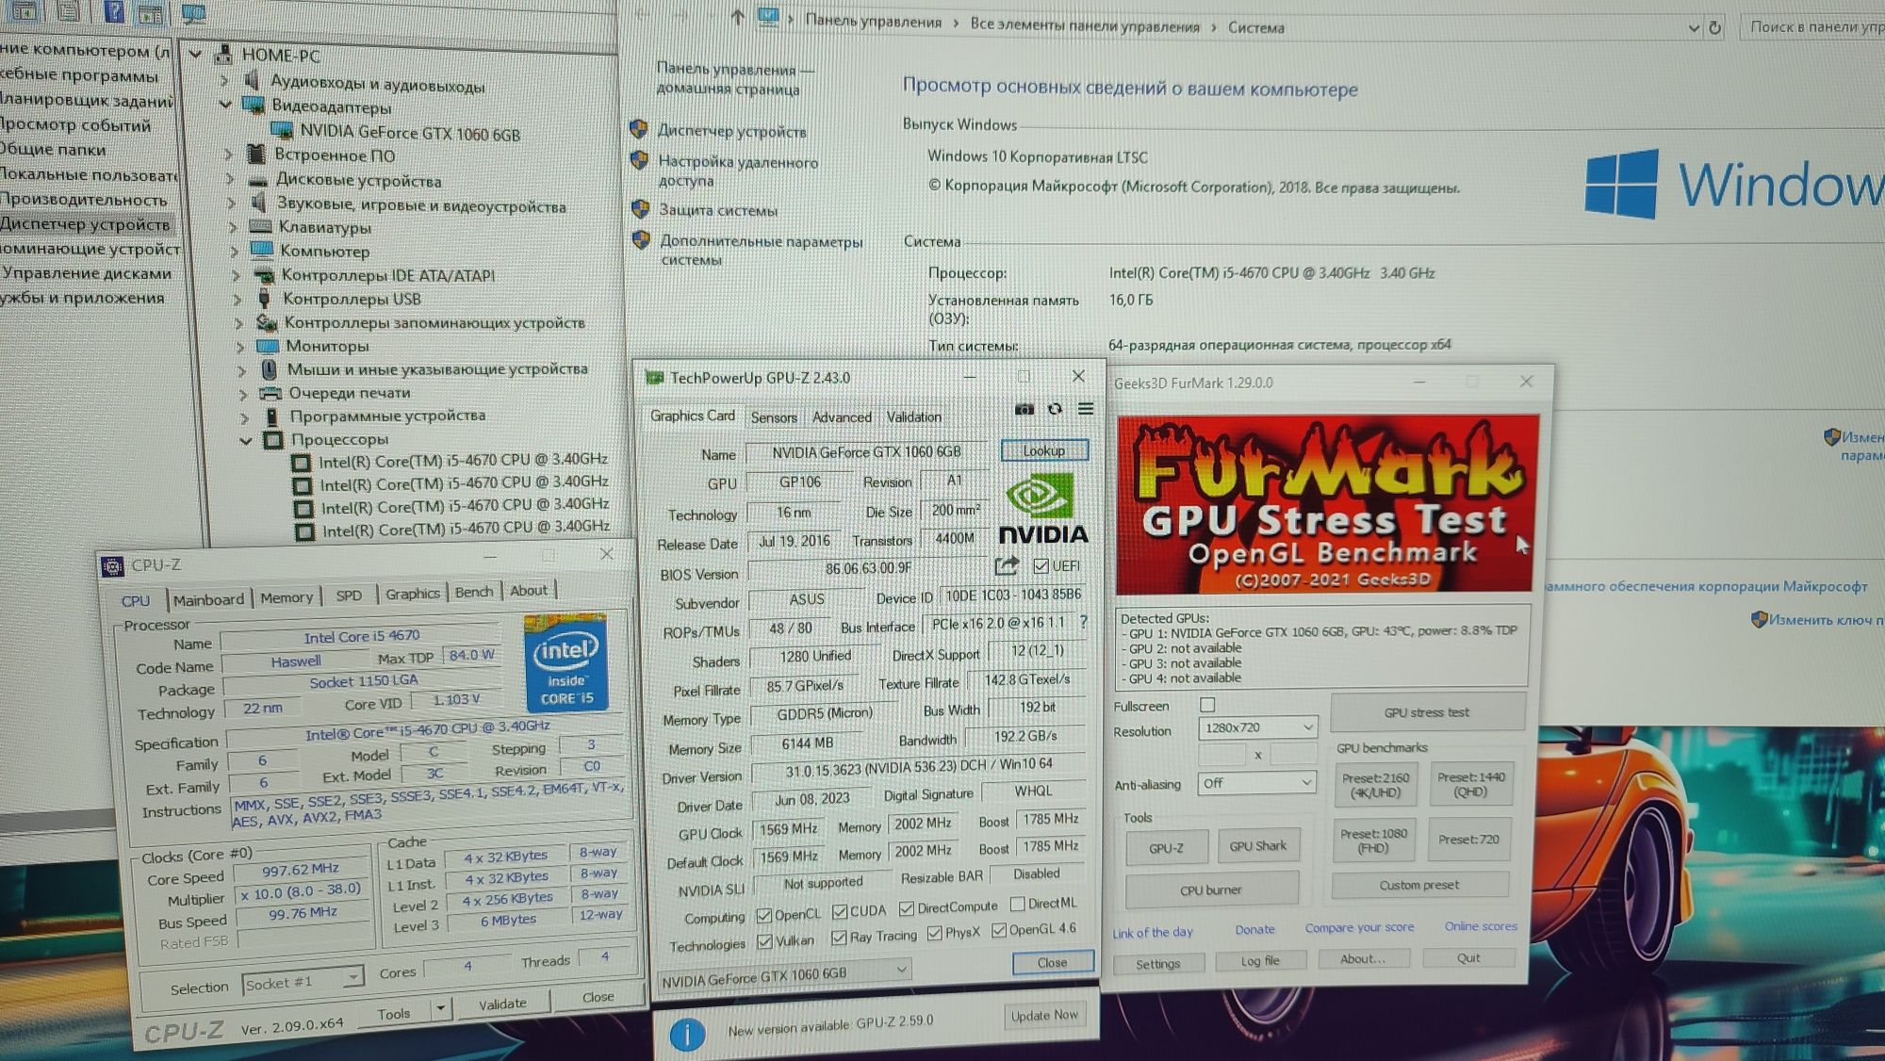Start the GPU stress test in FurMark
This screenshot has height=1061, width=1885.
click(x=1427, y=712)
